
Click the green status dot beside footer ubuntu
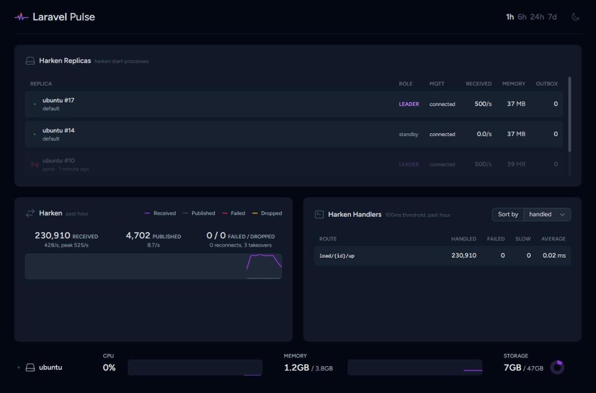[x=19, y=368]
